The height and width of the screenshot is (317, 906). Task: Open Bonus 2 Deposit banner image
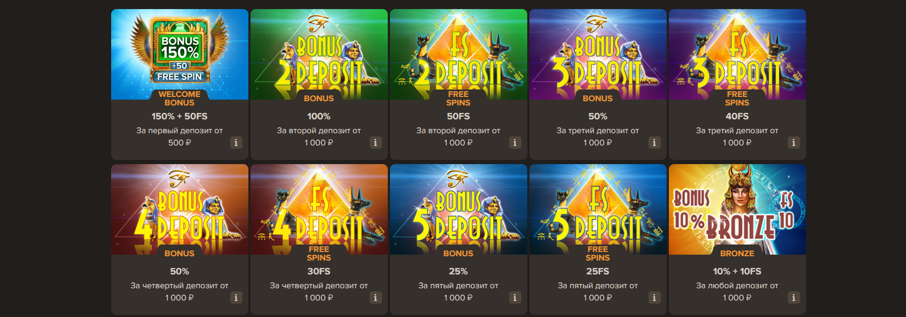tap(319, 54)
